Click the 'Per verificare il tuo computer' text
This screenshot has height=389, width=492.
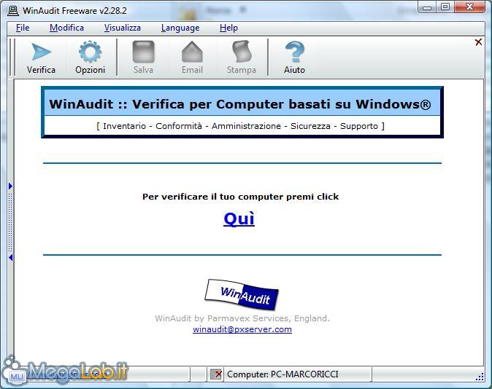point(240,197)
